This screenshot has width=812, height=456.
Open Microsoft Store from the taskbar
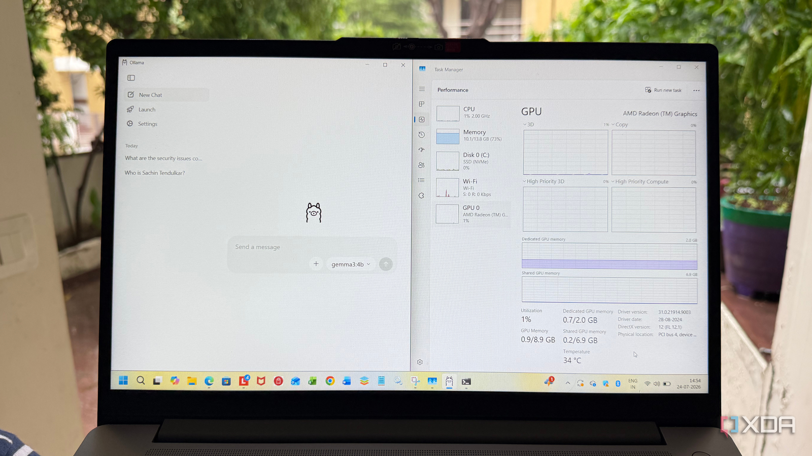(226, 381)
